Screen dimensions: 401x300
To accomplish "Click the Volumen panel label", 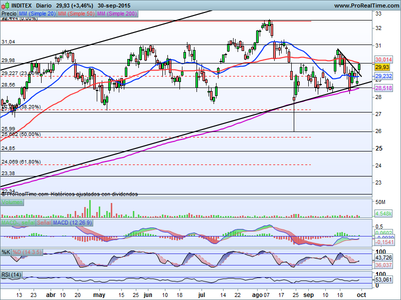I will pos(12,202).
